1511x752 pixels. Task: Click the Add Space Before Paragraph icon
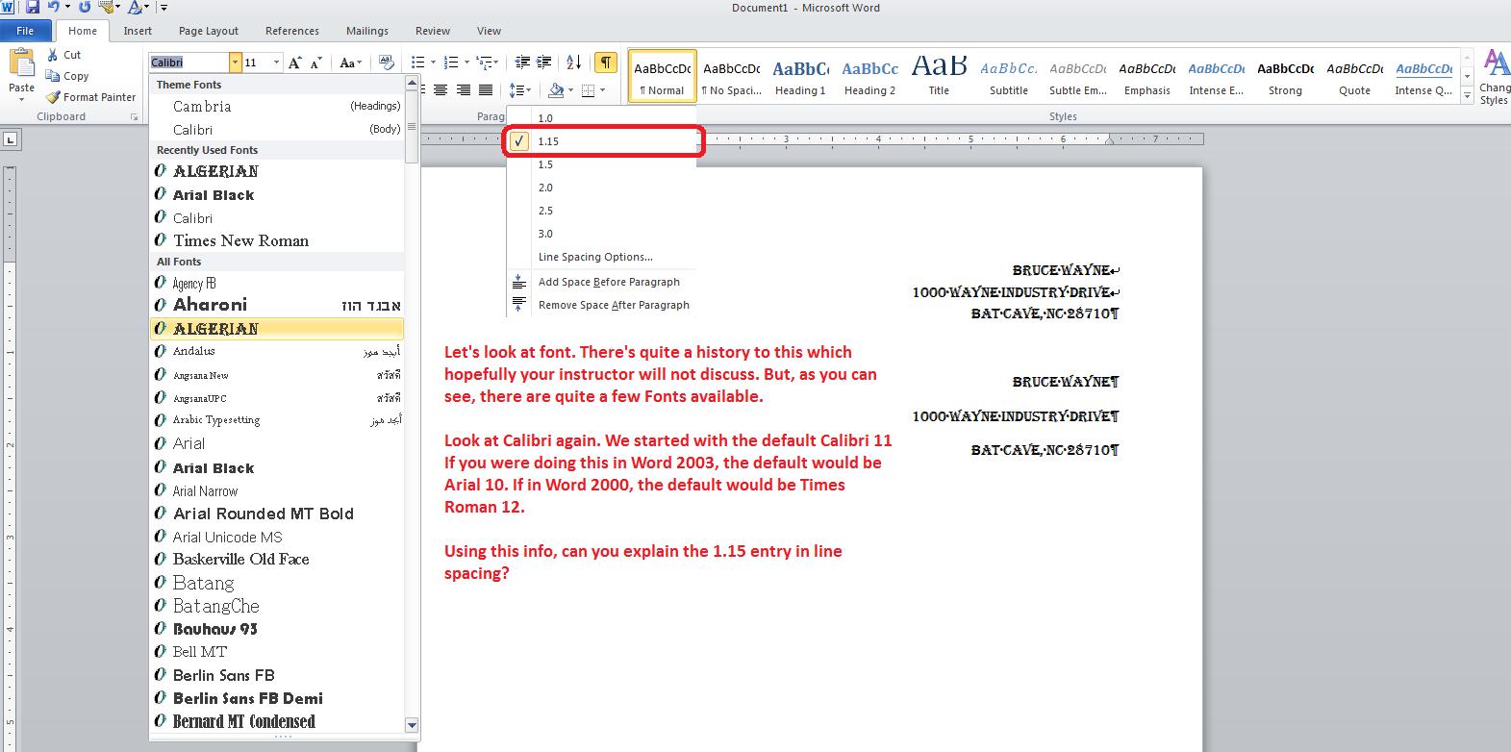click(x=518, y=282)
